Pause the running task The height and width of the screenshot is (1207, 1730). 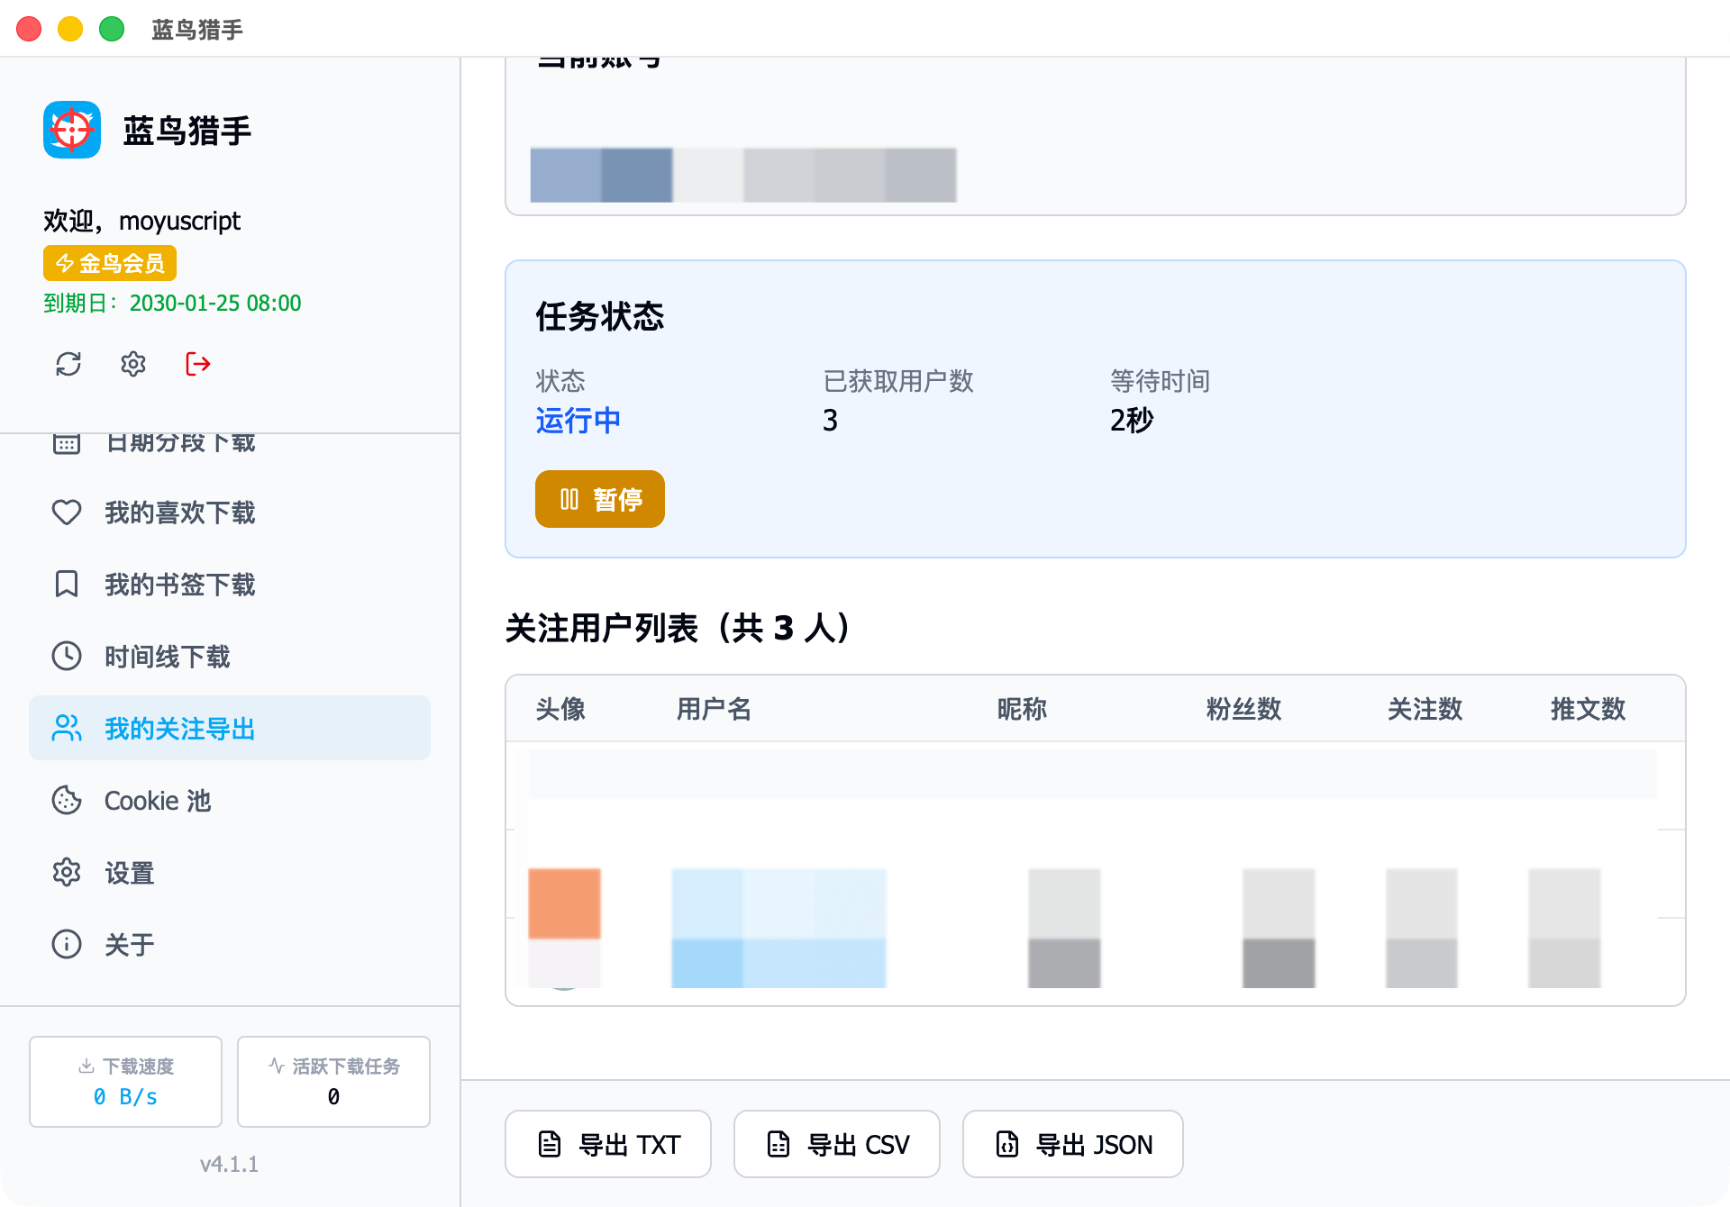(x=600, y=499)
